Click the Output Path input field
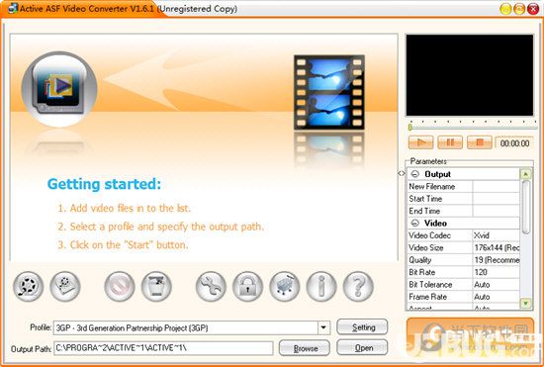This screenshot has height=367, width=544. coord(163,348)
